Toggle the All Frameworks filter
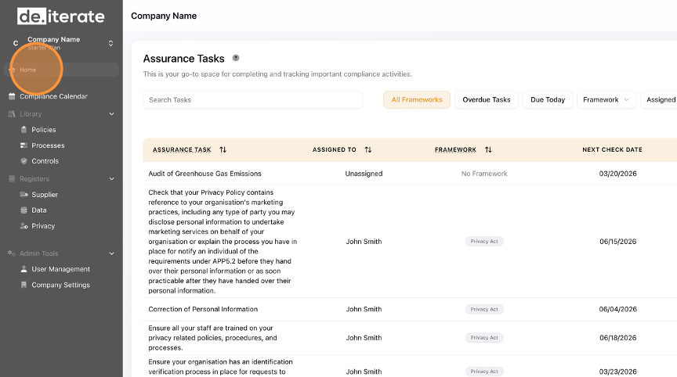The image size is (677, 377). tap(417, 99)
